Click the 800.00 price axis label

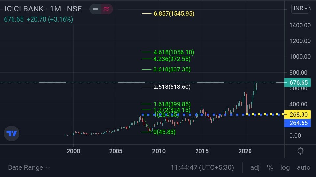point(298,73)
